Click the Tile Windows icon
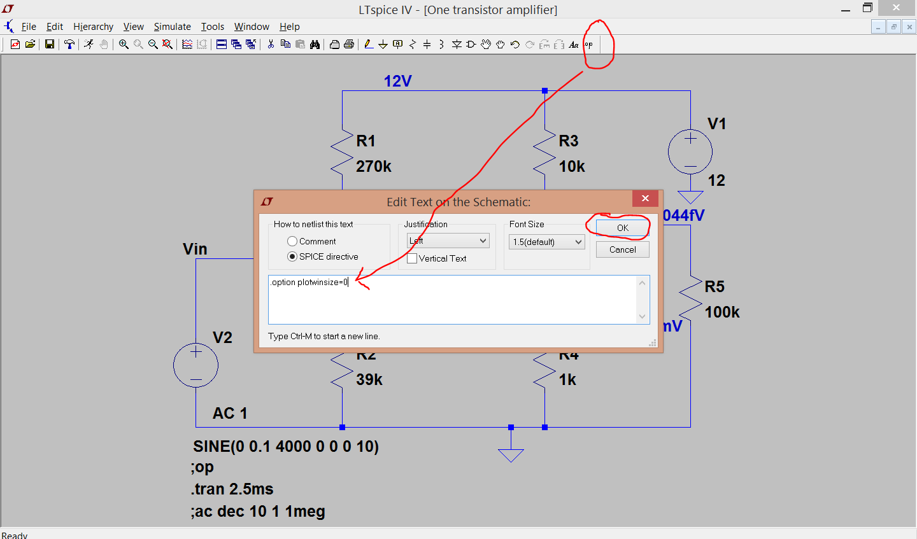 (222, 45)
